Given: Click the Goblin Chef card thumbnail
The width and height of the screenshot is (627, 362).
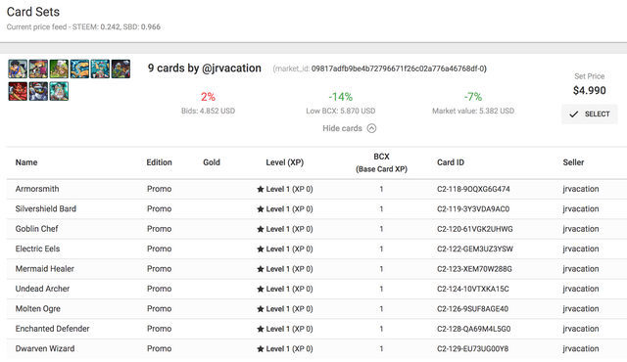Looking at the screenshot, I should click(x=59, y=69).
